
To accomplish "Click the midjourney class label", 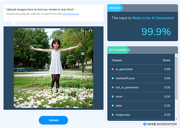I will click(x=123, y=115).
